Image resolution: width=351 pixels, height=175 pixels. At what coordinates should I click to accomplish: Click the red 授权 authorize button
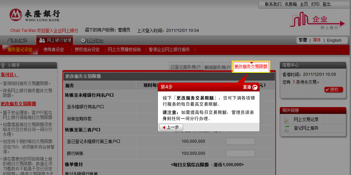(x=333, y=90)
